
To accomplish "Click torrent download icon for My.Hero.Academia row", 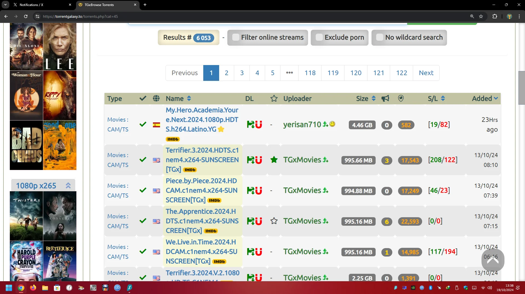I will (x=250, y=125).
